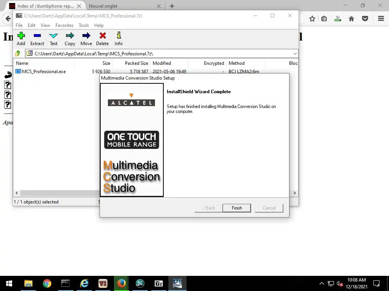This screenshot has height=291, width=389.
Task: Expand the 7-Zip address path dropdown
Action: 295,54
